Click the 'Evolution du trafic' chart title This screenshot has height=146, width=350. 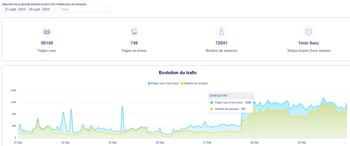tap(177, 73)
